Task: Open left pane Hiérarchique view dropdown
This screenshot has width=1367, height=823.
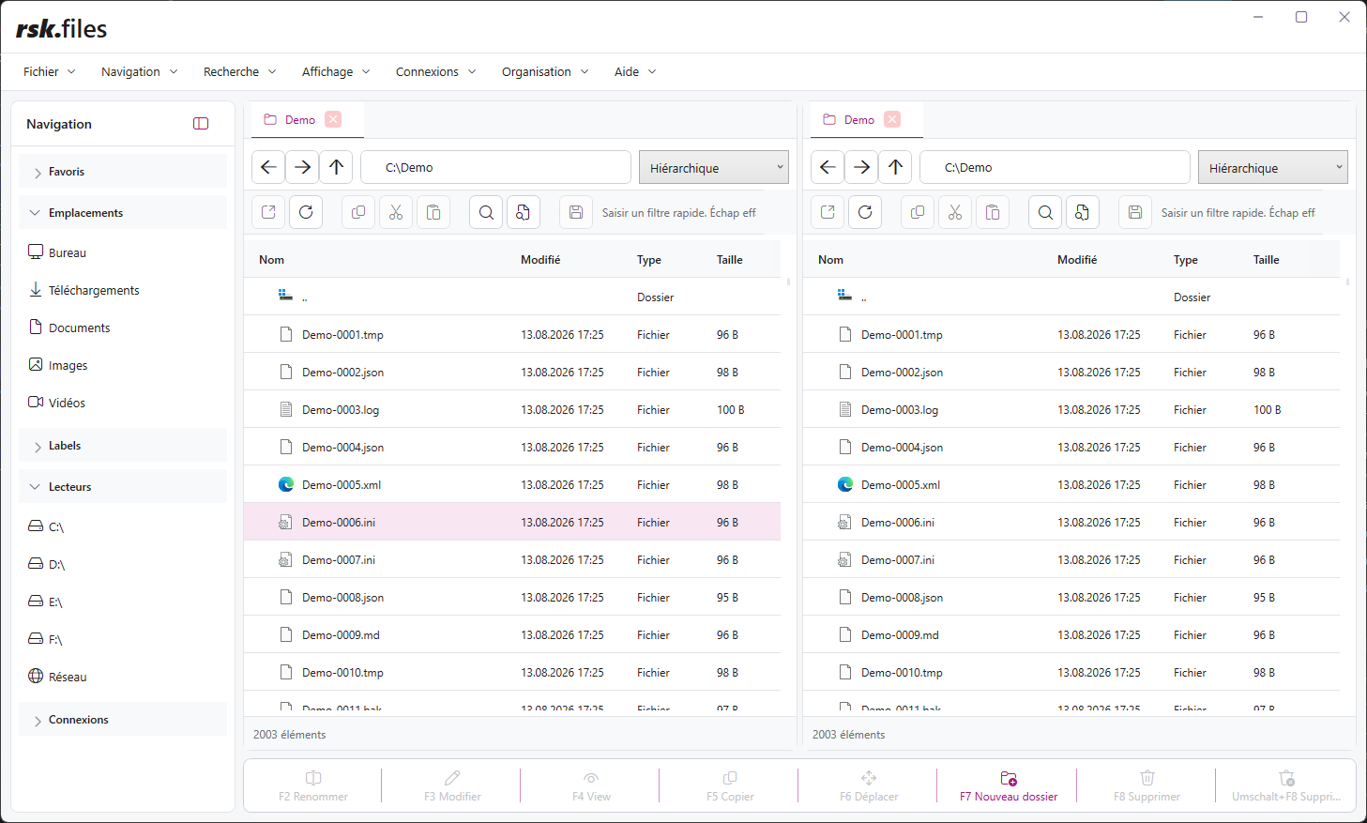Action: (714, 168)
